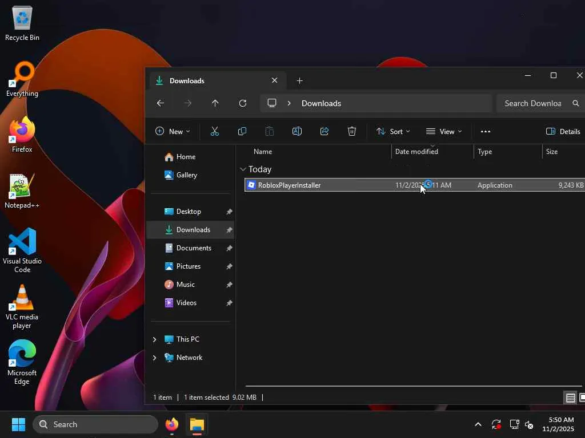Toggle the Details pane button

[563, 132]
